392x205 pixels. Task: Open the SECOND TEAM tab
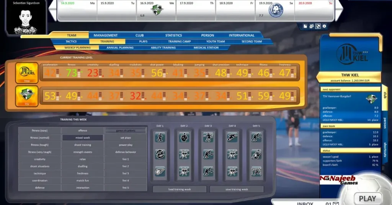click(x=252, y=41)
